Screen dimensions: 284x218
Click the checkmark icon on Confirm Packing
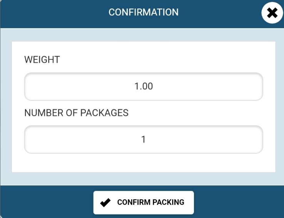click(x=105, y=203)
